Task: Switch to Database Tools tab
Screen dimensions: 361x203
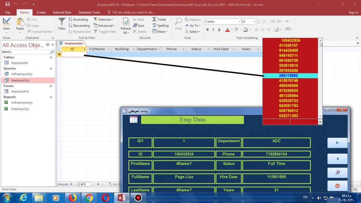Action: point(89,12)
